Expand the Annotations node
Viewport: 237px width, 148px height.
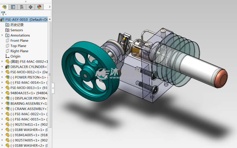[2, 35]
